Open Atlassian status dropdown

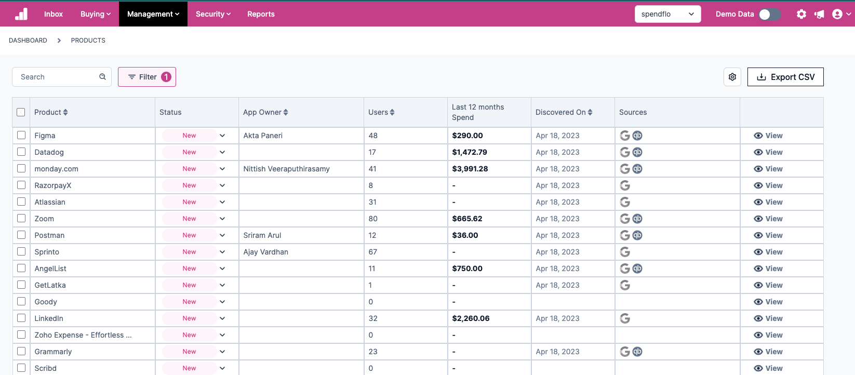coord(222,202)
